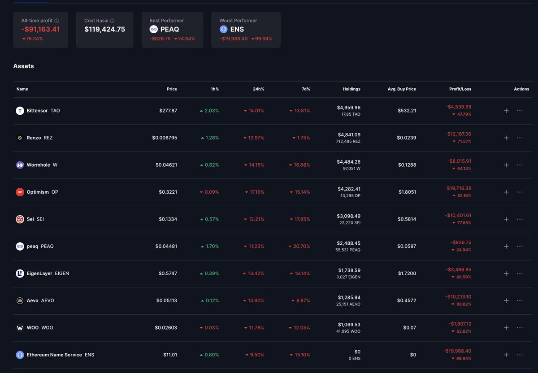Click info icon next to All-time profit
Image resolution: width=538 pixels, height=373 pixels.
pos(56,21)
